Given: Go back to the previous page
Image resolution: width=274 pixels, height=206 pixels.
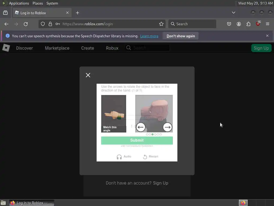Looking at the screenshot, I should [6, 24].
